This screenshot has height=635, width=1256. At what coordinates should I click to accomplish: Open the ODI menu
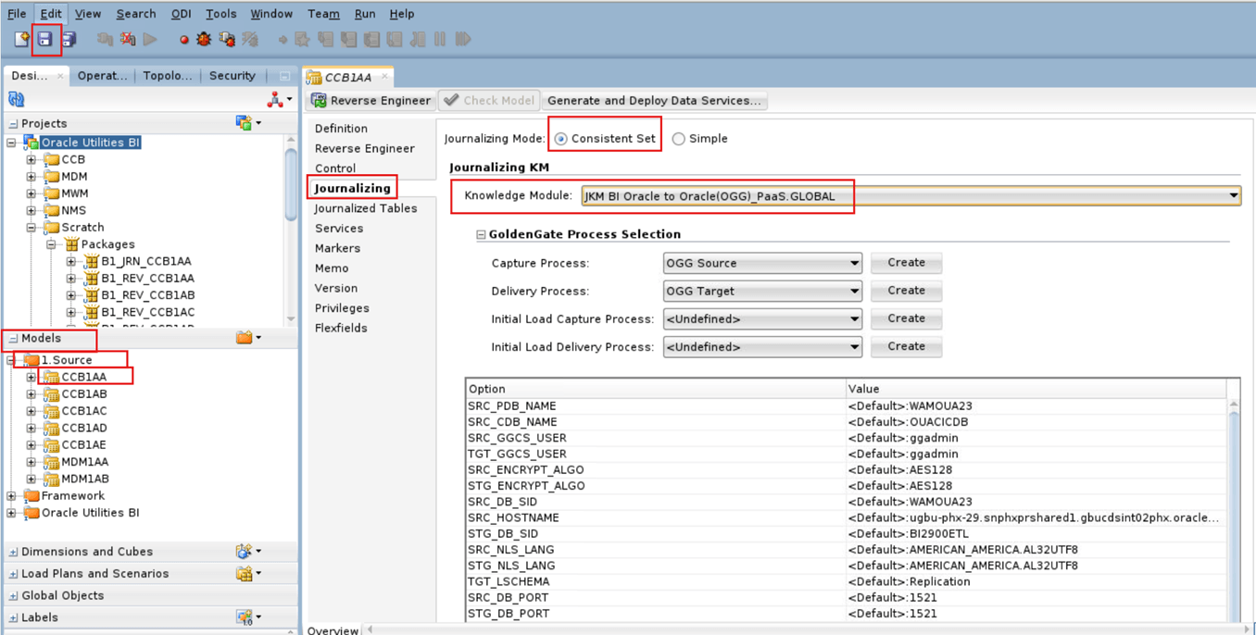pos(181,13)
